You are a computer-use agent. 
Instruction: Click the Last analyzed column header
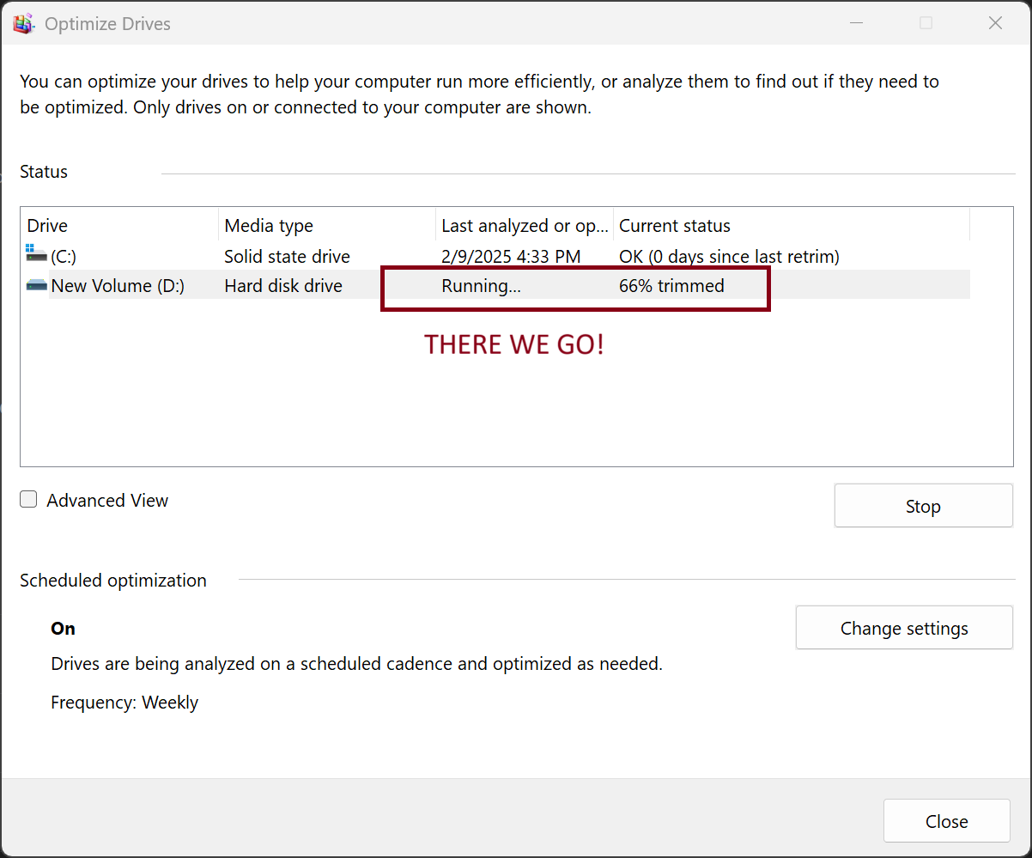tap(524, 226)
